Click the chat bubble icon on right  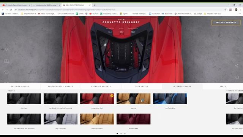(237, 77)
